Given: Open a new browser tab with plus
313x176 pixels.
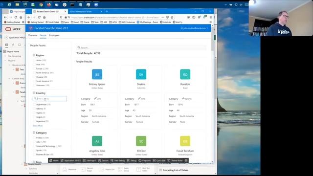Looking at the screenshot, I should click(107, 11).
